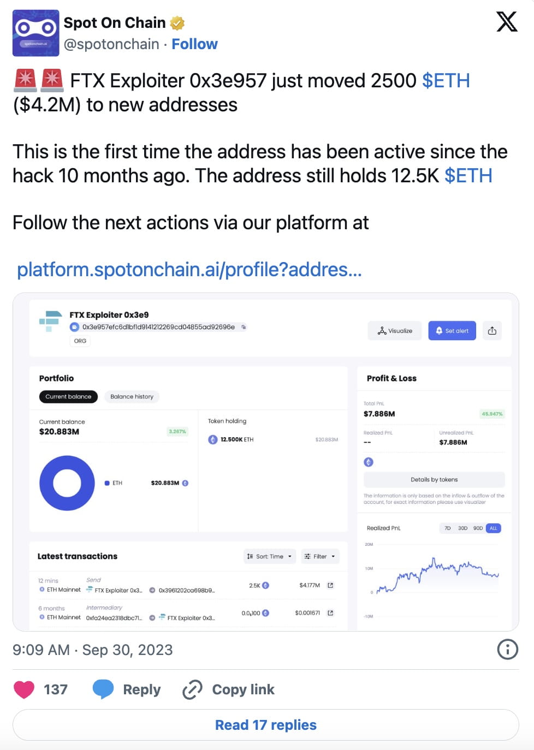Open the Sort: Time dropdown

point(269,556)
